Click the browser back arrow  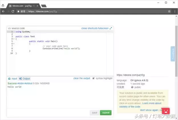tap(3, 11)
